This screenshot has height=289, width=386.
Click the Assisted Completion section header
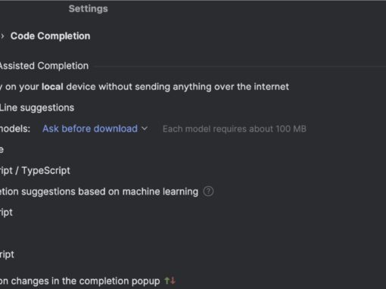click(44, 66)
